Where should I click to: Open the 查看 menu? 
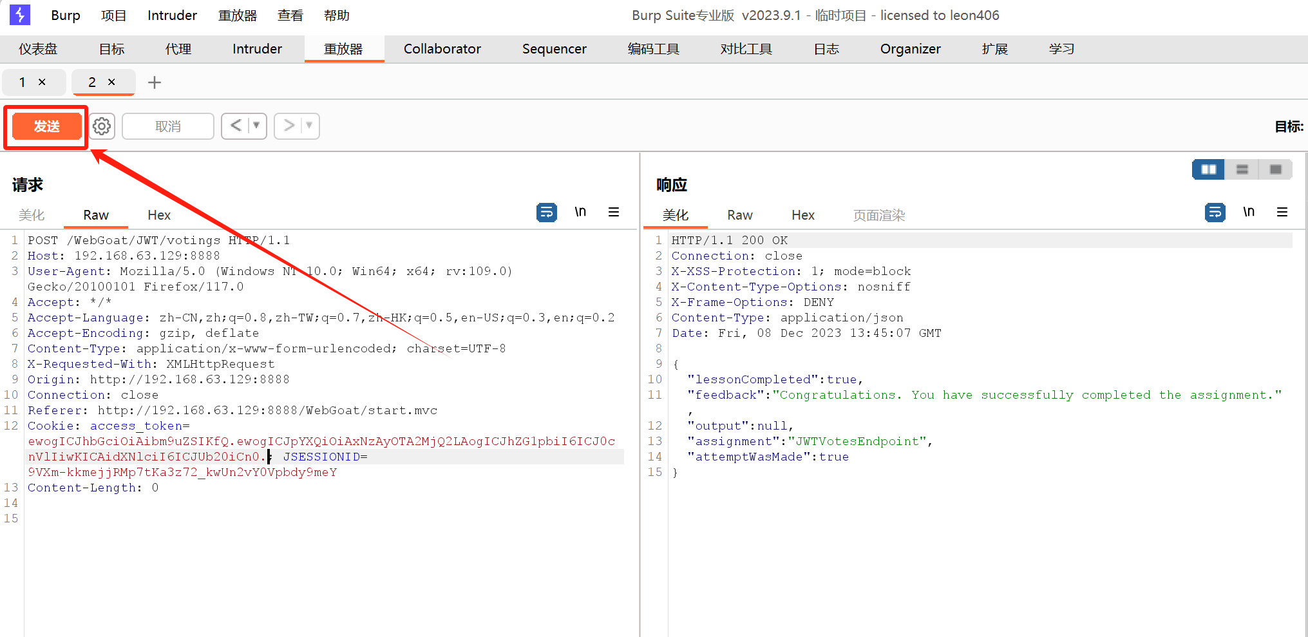pos(290,15)
